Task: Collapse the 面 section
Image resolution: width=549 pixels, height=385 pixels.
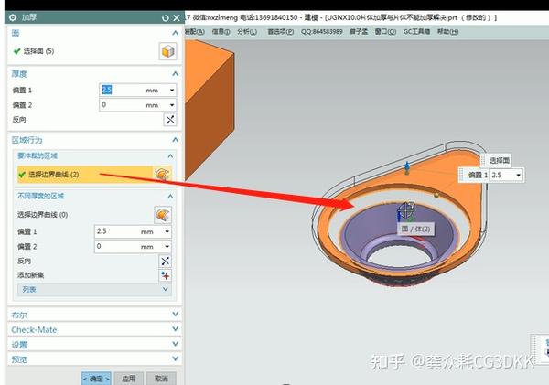Action: point(176,33)
